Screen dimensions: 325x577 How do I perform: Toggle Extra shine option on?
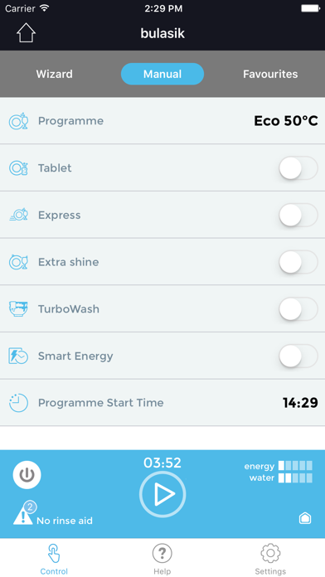(x=298, y=262)
